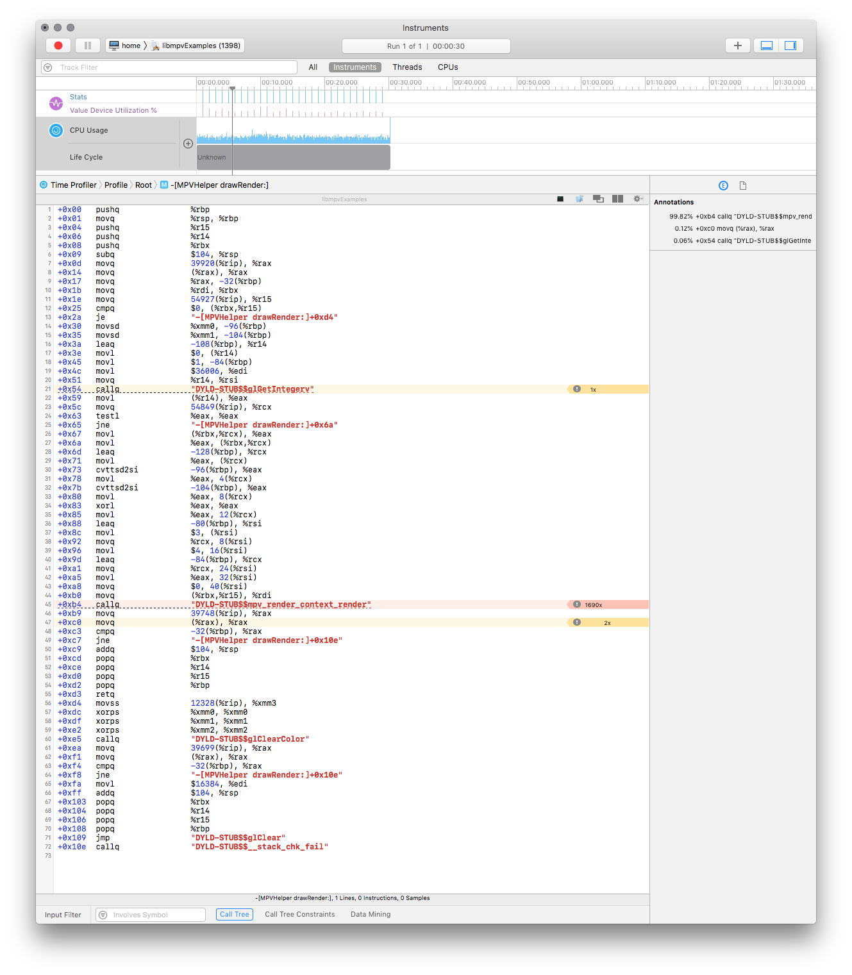
Task: Open the Root breadcrumb menu
Action: (x=144, y=185)
